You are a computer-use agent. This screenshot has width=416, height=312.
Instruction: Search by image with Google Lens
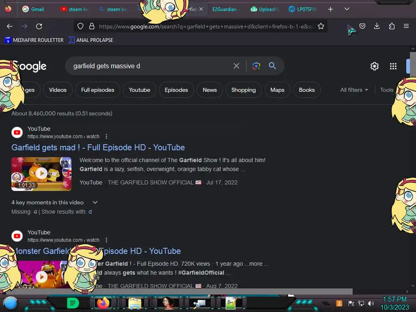[256, 66]
